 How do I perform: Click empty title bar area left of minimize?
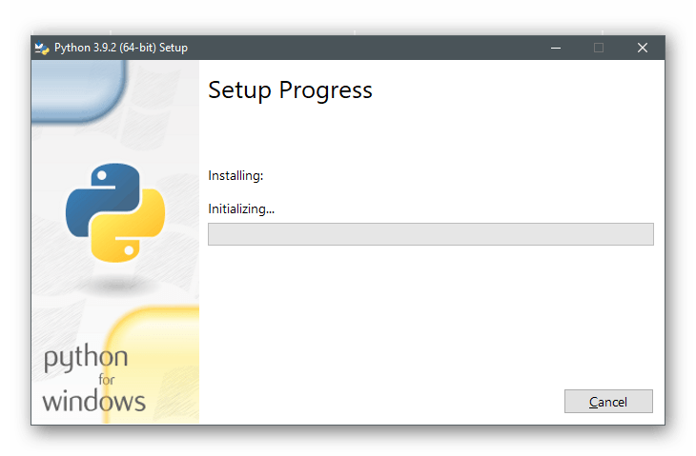pyautogui.click(x=381, y=47)
